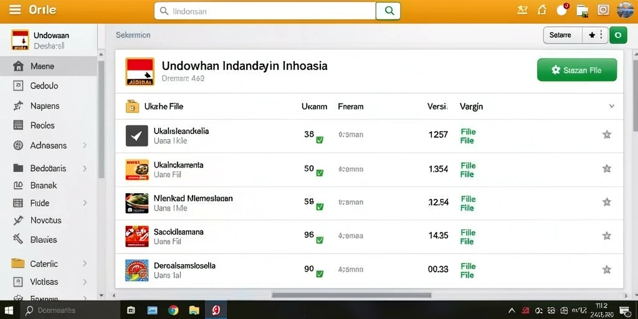Image resolution: width=638 pixels, height=319 pixels.
Task: Click the green Stazan File button
Action: (x=577, y=70)
